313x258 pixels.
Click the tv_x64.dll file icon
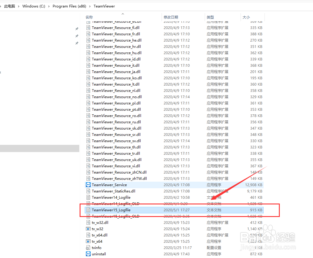(x=88, y=235)
